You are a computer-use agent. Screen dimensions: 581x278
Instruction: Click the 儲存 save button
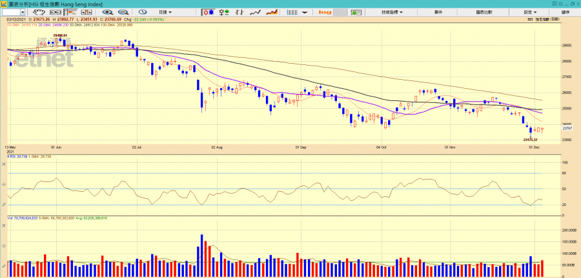[566, 12]
